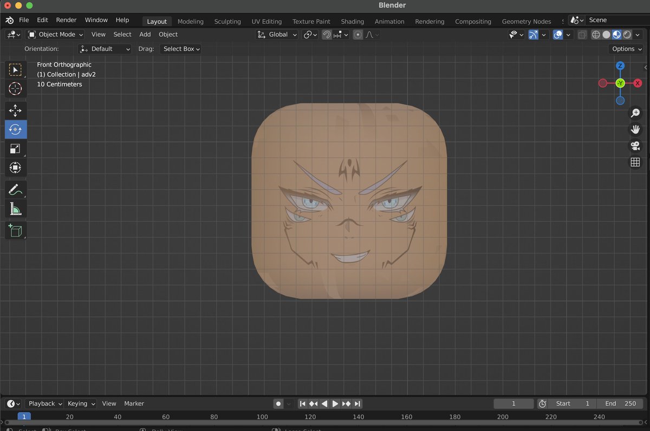Expand the Options panel in the header
Screen dimensions: 650x431
[x=626, y=49]
